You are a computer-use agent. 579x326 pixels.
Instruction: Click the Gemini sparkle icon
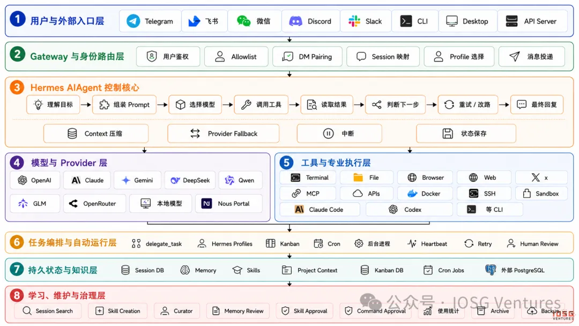(x=126, y=180)
